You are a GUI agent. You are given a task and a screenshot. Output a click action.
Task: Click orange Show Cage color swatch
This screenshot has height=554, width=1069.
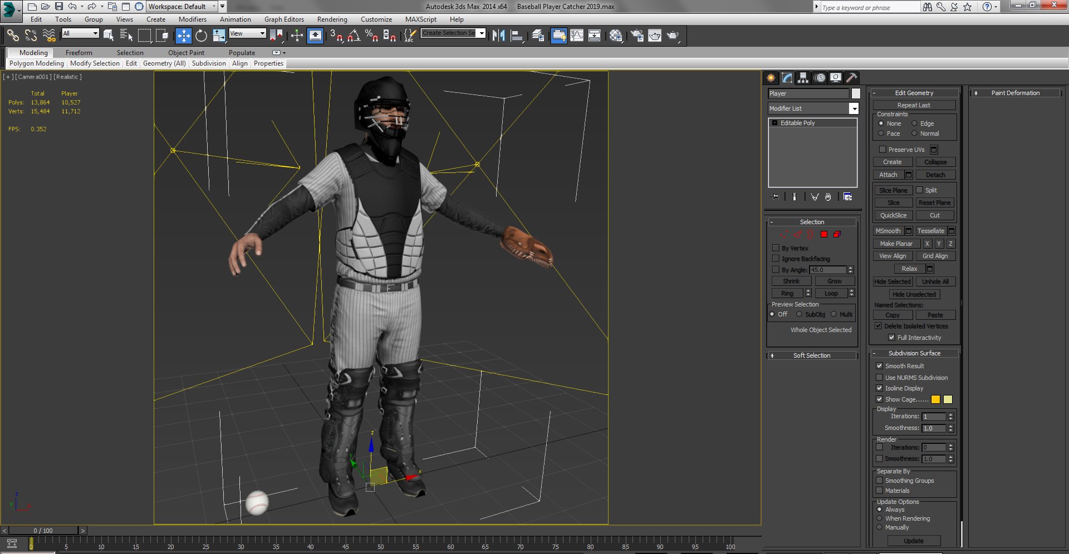[x=935, y=399]
